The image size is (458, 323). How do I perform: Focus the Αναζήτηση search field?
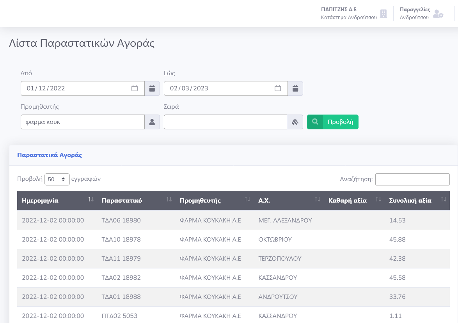pyautogui.click(x=412, y=179)
